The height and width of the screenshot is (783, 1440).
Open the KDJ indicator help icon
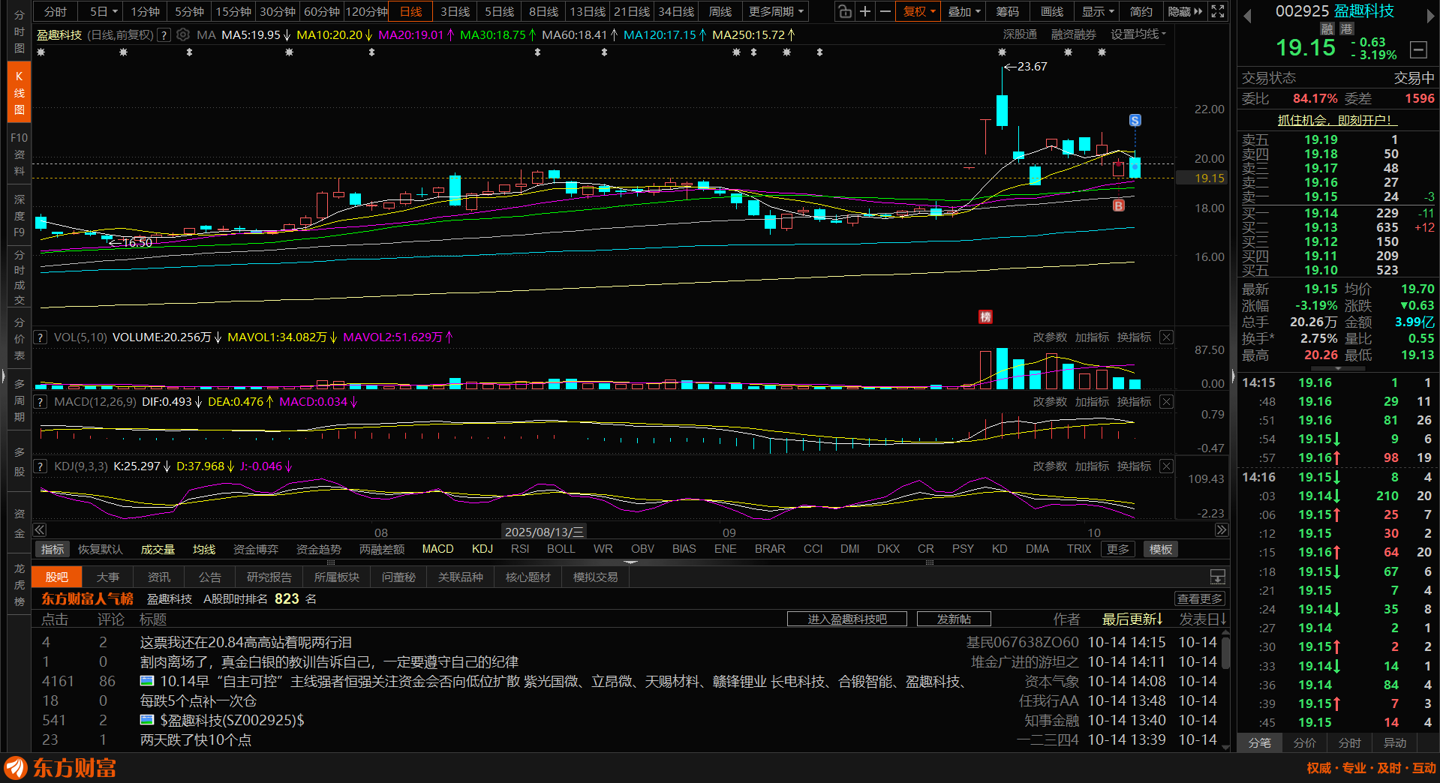coord(41,466)
